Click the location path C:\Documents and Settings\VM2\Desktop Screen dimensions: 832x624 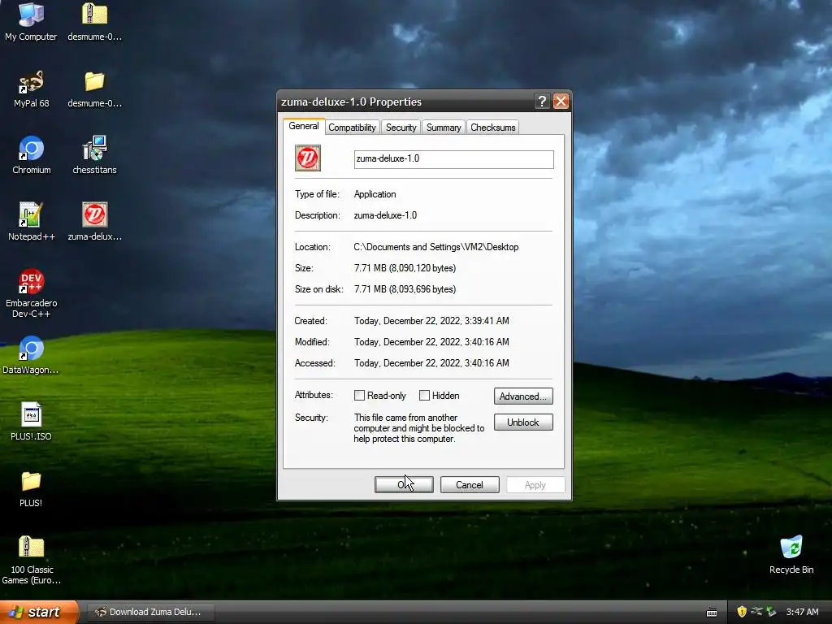click(436, 247)
